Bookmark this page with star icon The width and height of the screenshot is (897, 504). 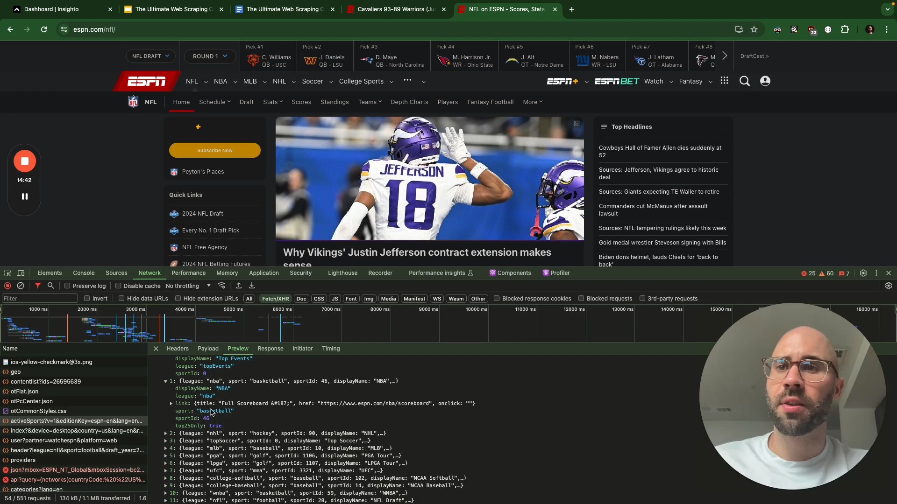coord(754,29)
